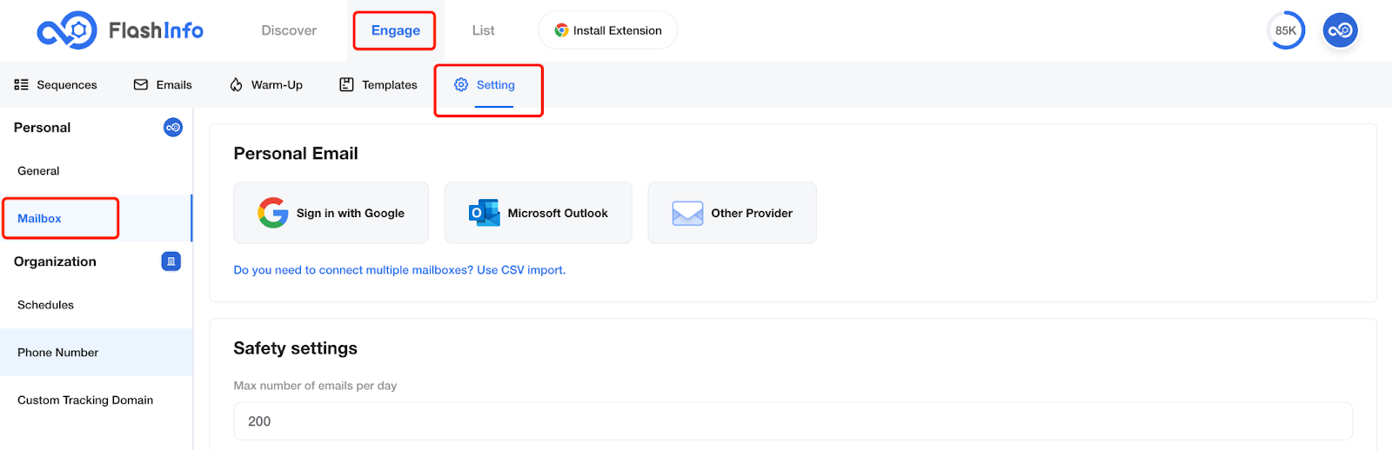Click the FlashInfo logo
Screen dimensions: 1392x450
point(120,30)
